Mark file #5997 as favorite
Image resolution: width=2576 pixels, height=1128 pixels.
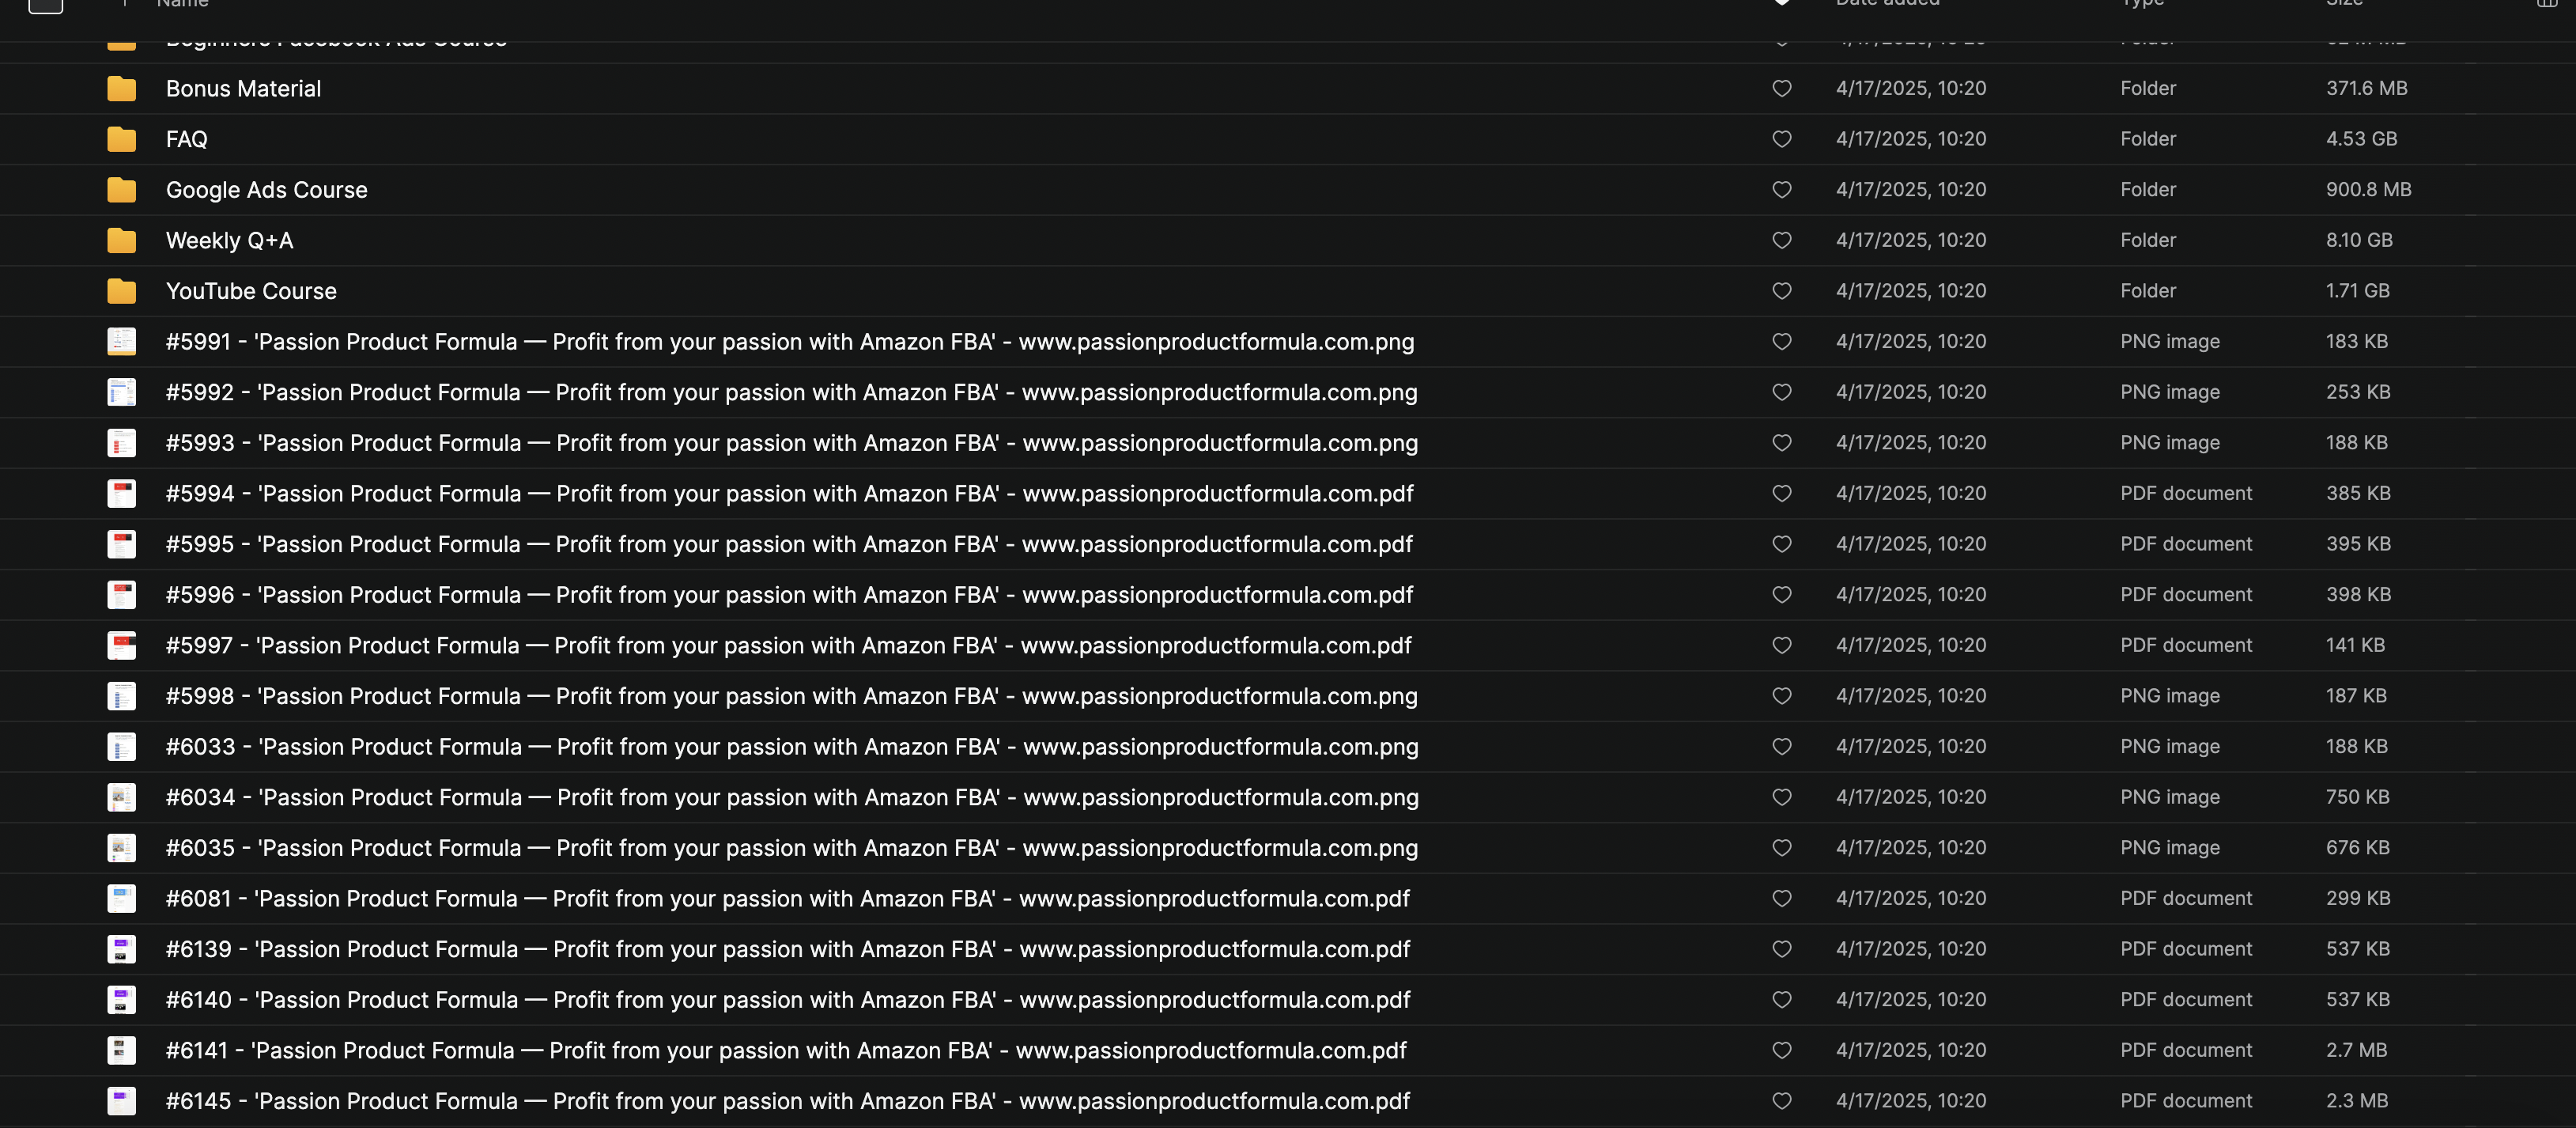(1781, 645)
